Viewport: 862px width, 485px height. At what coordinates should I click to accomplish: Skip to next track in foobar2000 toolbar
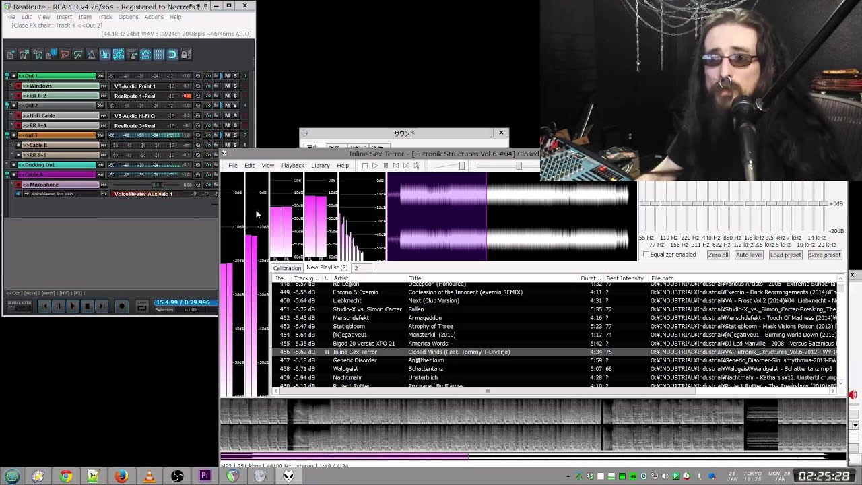click(x=406, y=166)
